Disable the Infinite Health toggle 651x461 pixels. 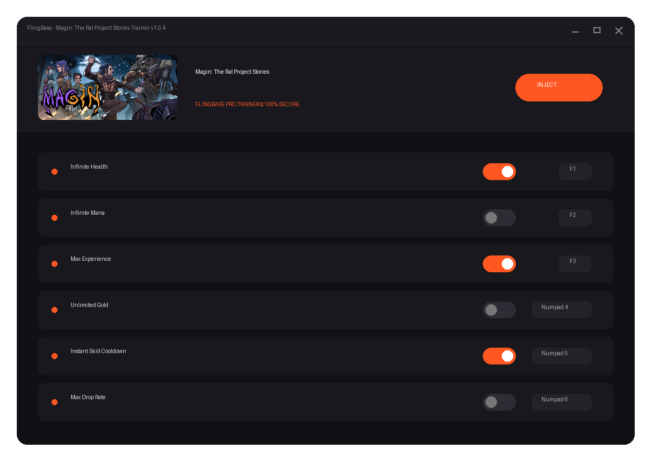[499, 171]
